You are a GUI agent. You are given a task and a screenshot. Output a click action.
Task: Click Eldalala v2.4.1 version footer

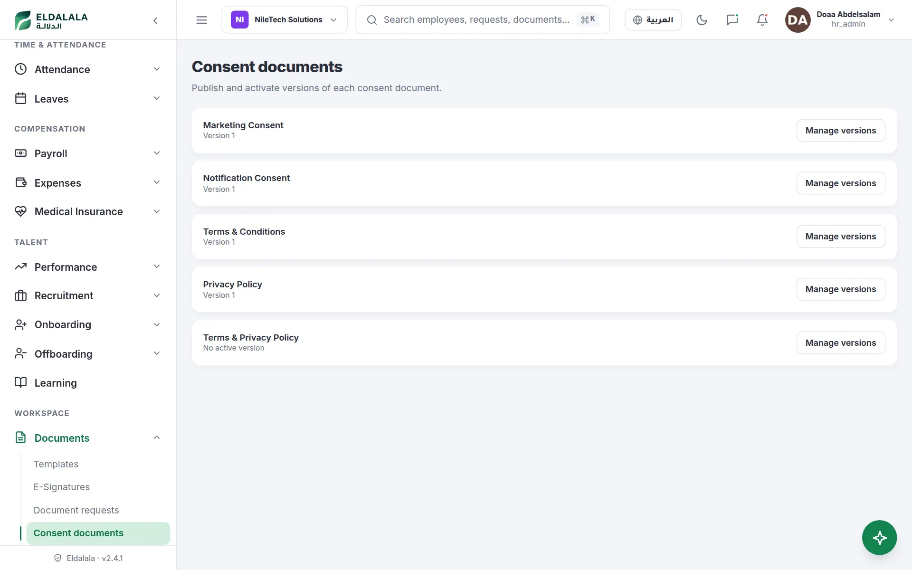[x=89, y=558]
